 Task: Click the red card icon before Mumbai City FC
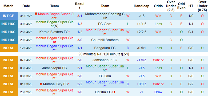(x=41, y=84)
